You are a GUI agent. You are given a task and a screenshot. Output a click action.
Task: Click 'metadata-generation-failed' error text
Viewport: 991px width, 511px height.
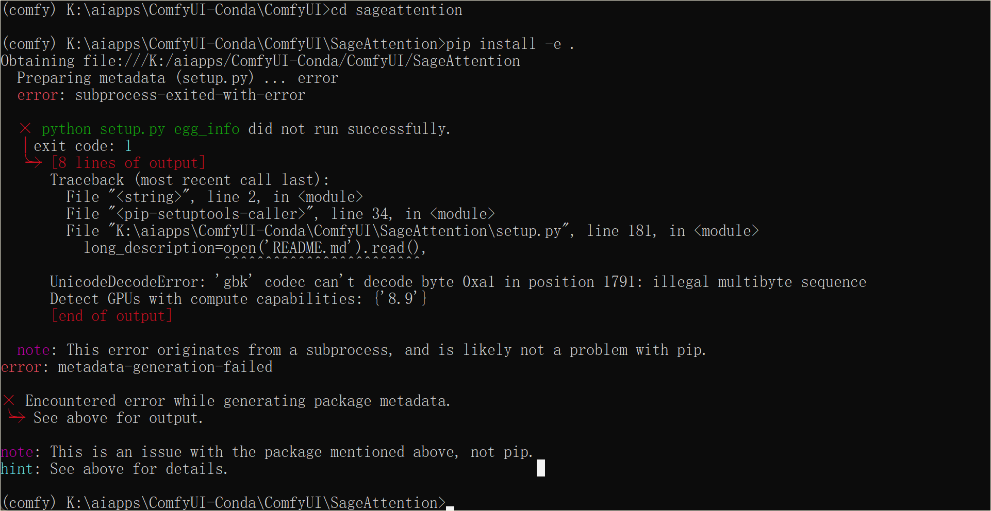click(x=166, y=367)
